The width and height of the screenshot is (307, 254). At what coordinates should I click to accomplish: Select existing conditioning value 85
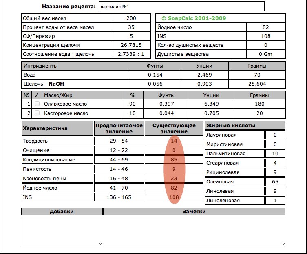174,160
